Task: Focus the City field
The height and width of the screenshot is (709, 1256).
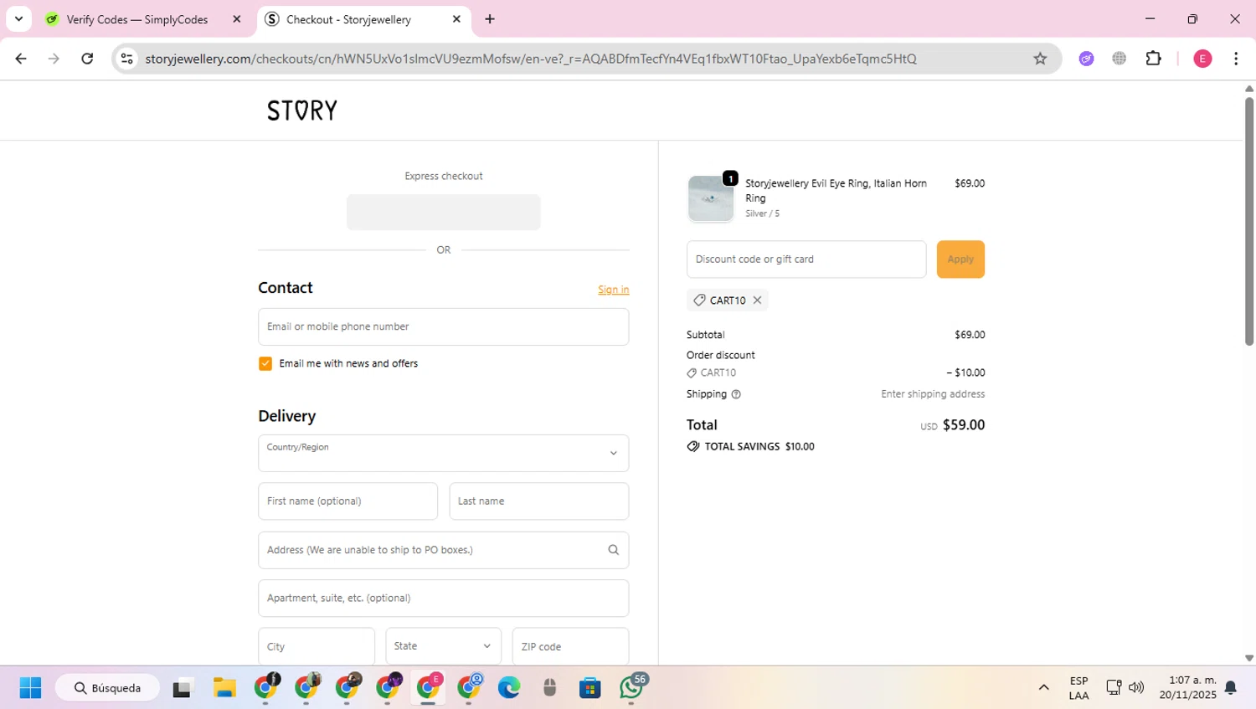Action: (x=317, y=646)
